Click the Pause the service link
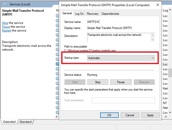Image resolution: width=172 pixels, height=130 pixels. (x=6, y=27)
